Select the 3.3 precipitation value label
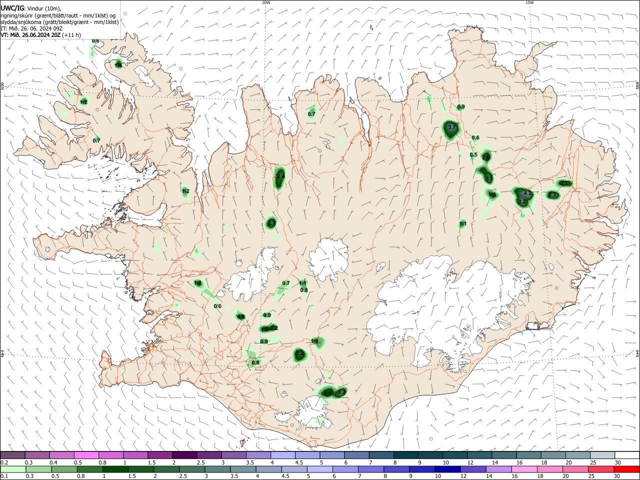 (x=552, y=195)
